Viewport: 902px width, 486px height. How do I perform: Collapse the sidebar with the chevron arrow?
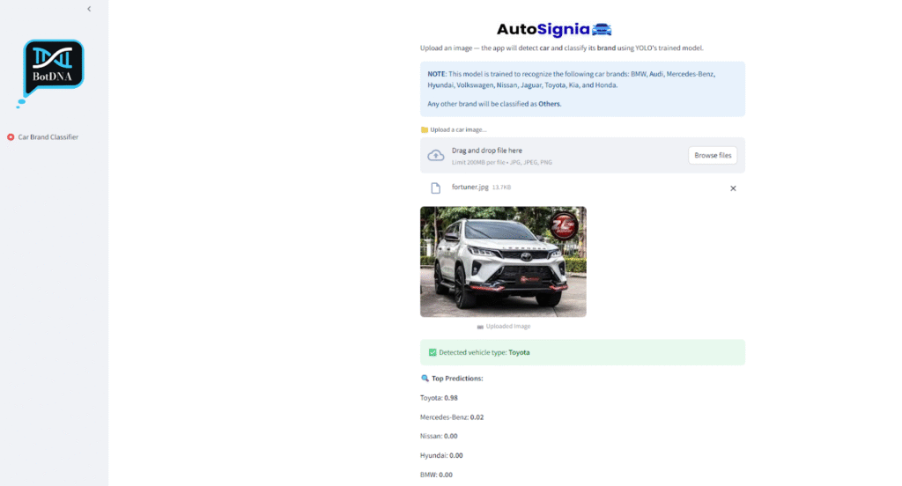pyautogui.click(x=89, y=9)
